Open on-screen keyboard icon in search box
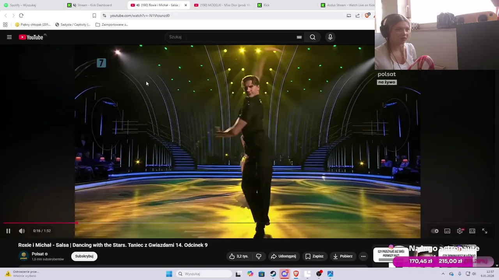This screenshot has width=499, height=280. [x=299, y=37]
